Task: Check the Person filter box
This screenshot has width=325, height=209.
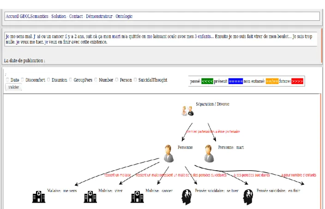Action: [x=117, y=80]
